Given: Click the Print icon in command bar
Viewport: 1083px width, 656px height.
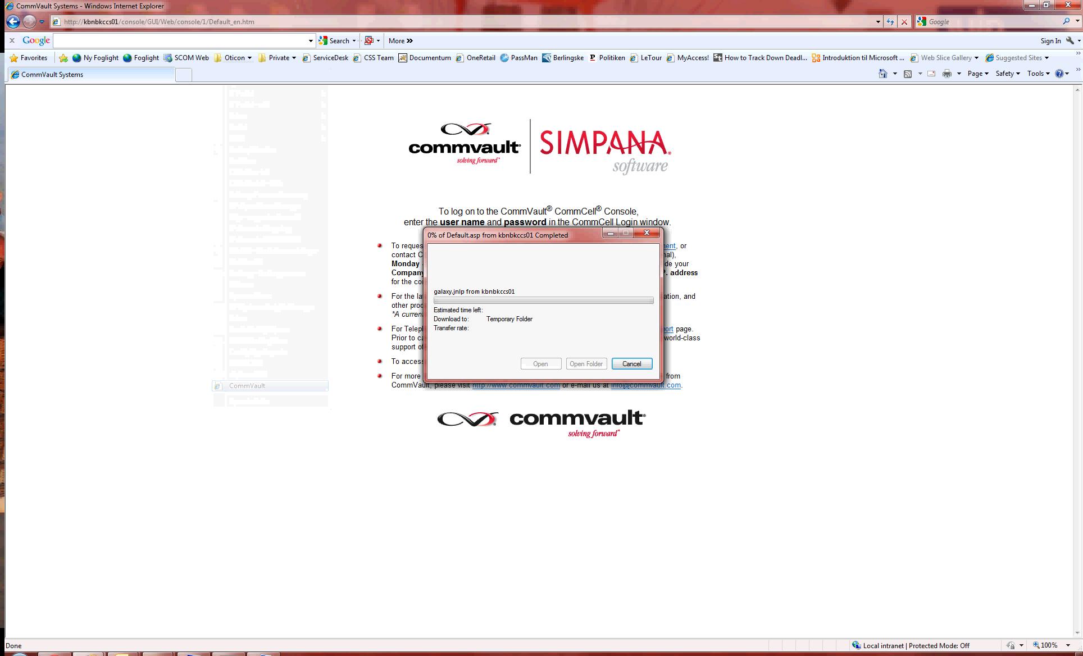Looking at the screenshot, I should (947, 74).
